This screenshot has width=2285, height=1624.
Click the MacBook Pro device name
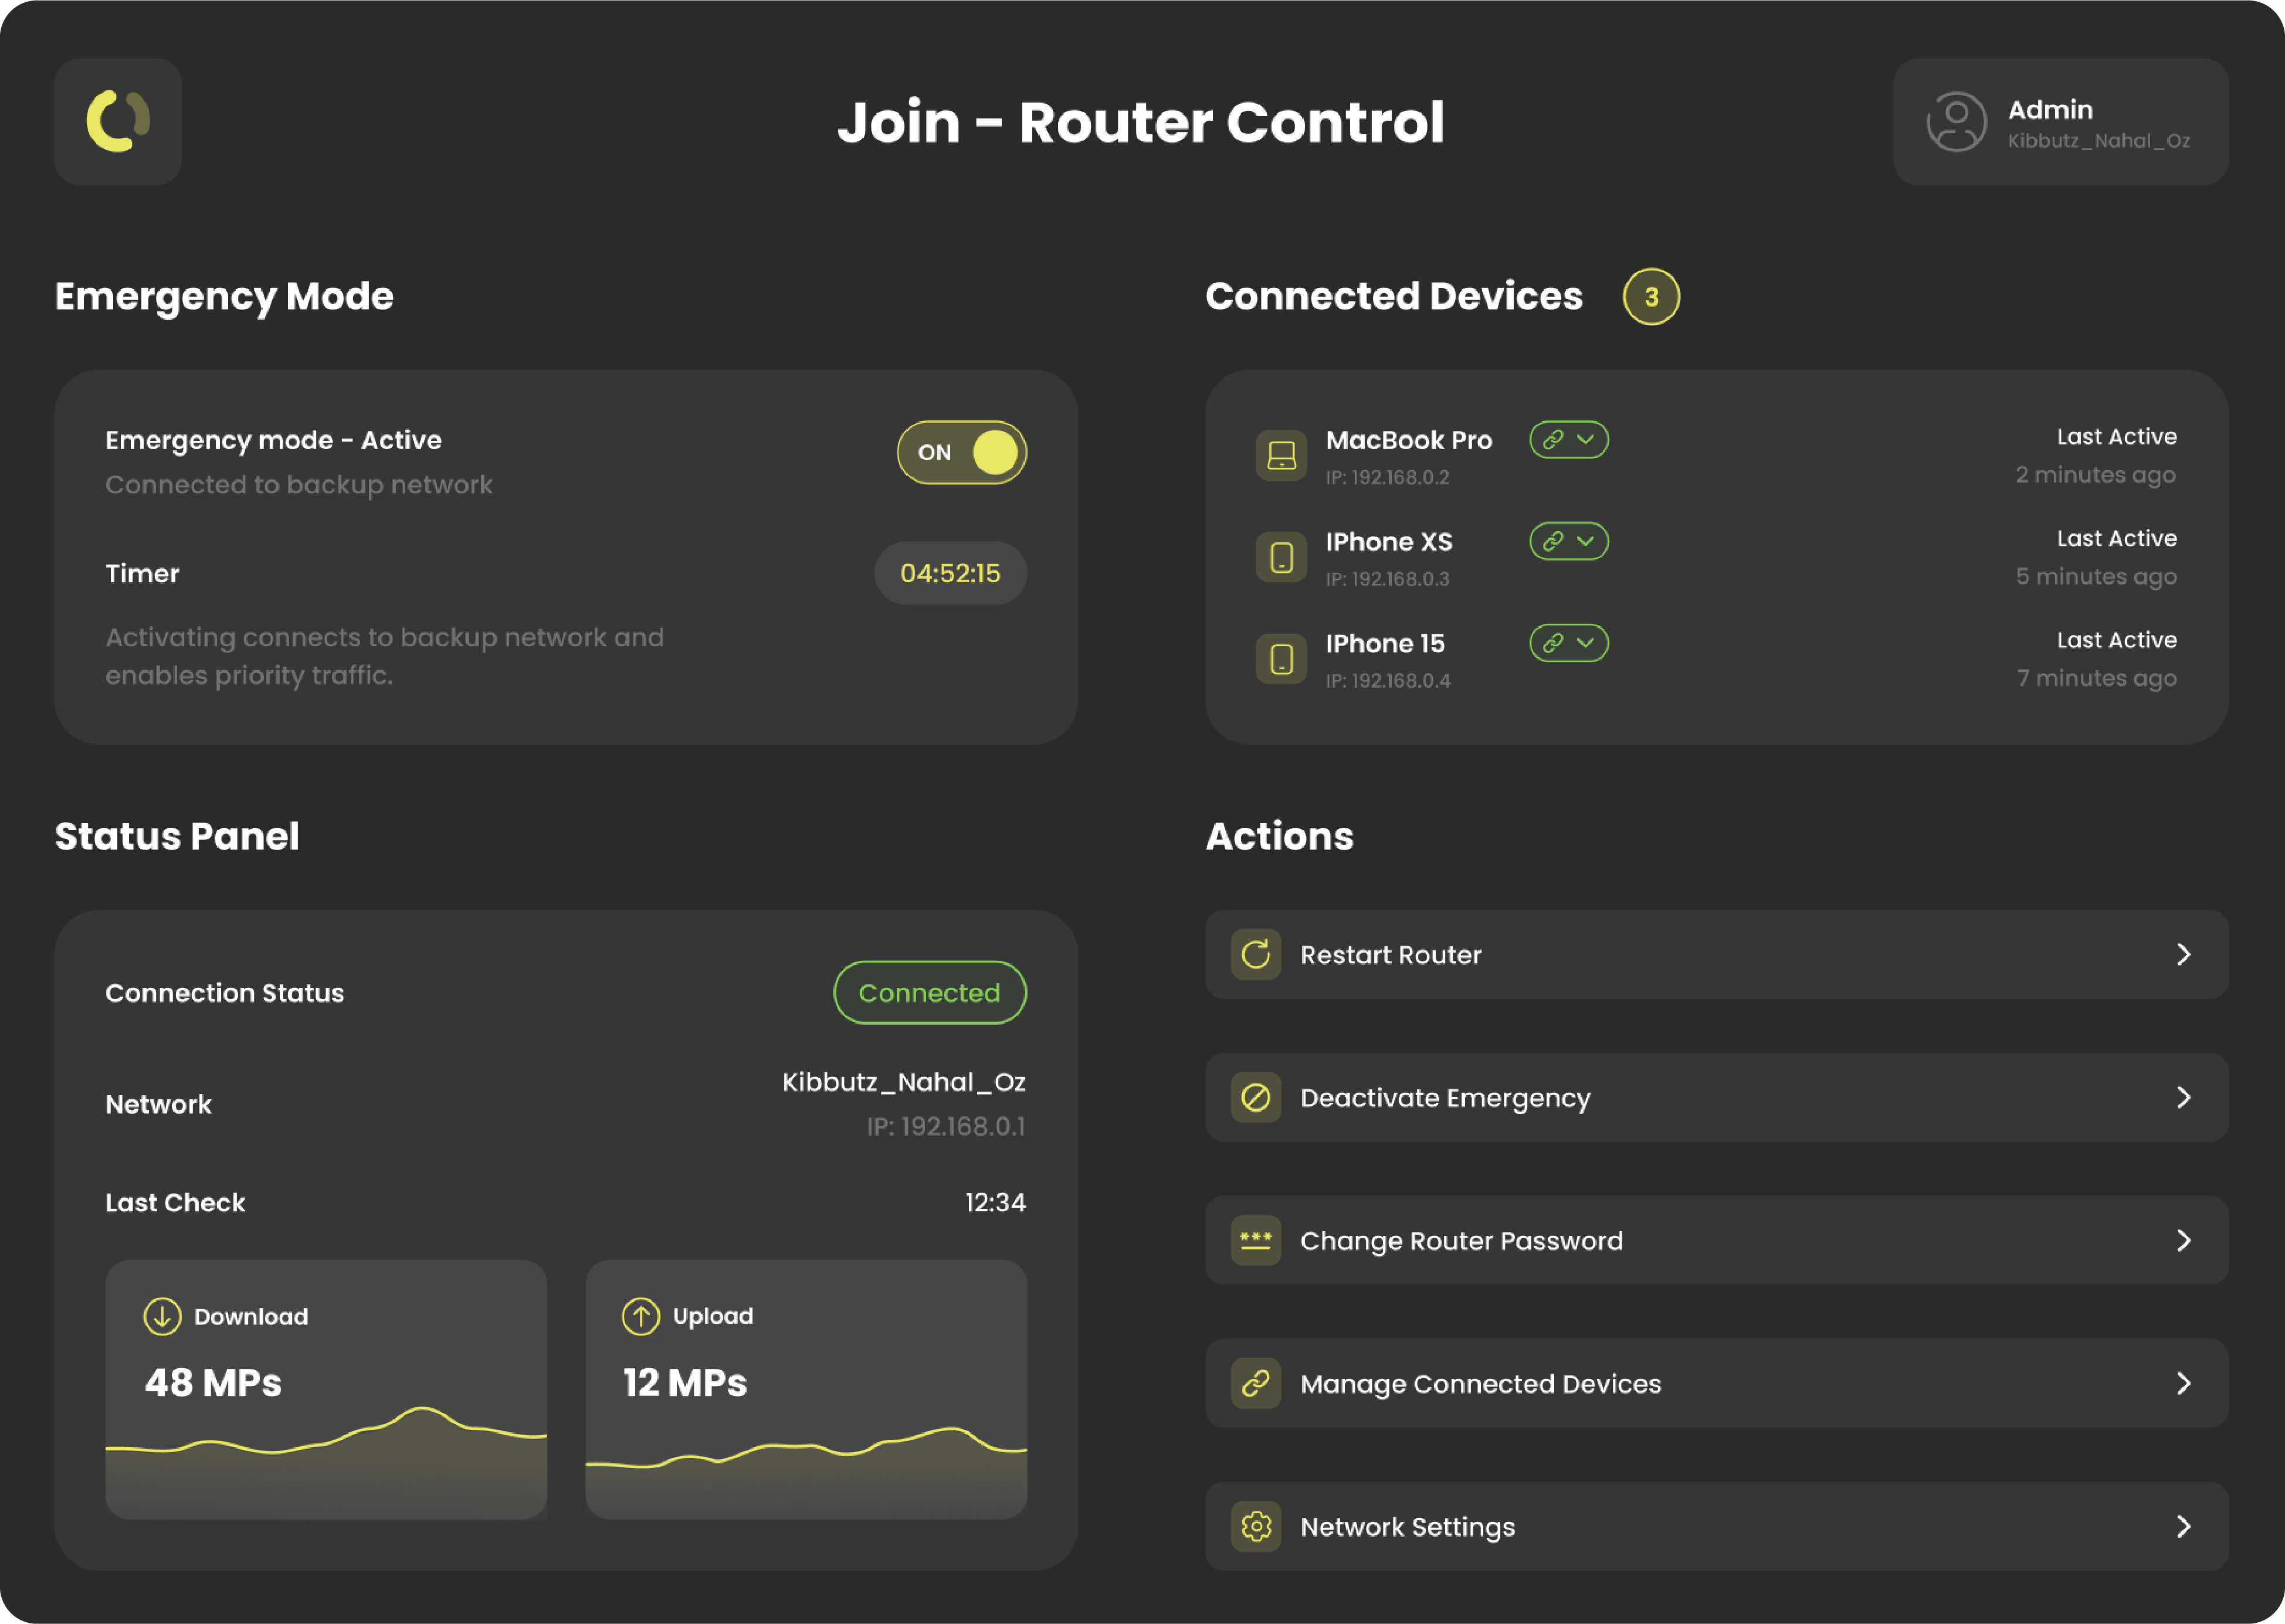tap(1409, 440)
